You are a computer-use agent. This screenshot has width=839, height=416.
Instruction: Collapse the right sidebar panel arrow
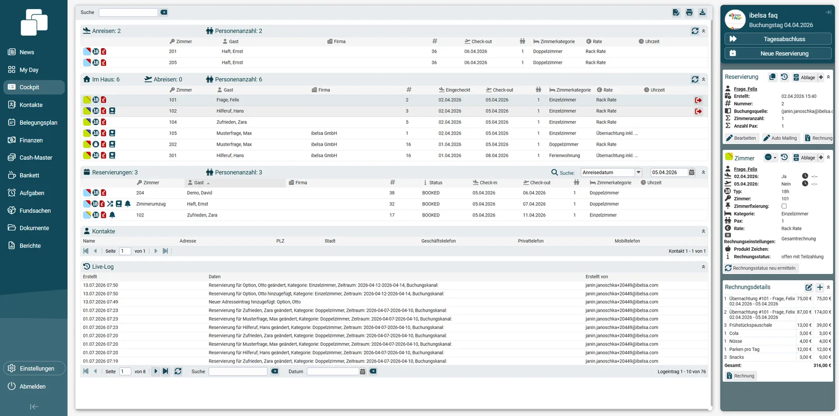(x=828, y=12)
